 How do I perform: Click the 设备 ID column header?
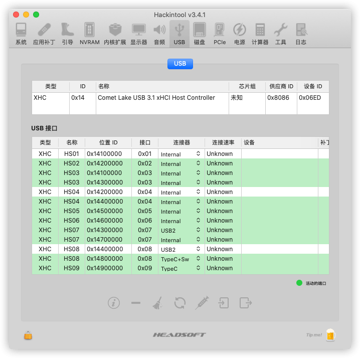313,86
